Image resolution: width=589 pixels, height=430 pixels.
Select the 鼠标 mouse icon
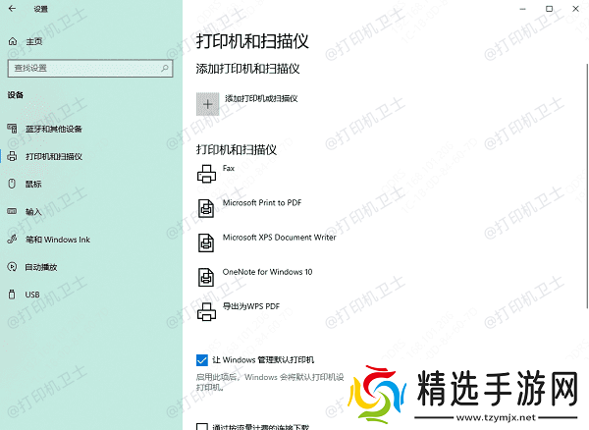[x=12, y=184]
